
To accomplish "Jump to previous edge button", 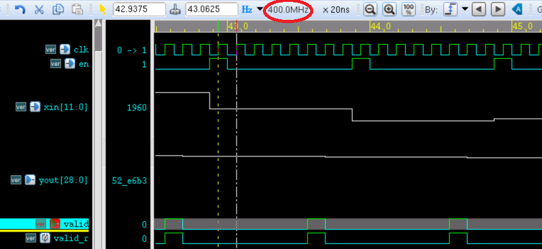I will tap(478, 10).
